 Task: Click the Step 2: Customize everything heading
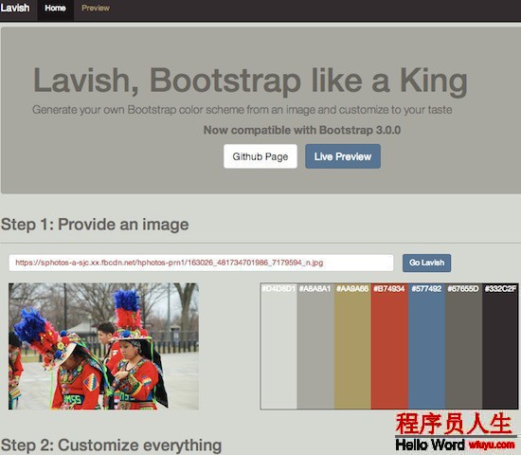112,445
